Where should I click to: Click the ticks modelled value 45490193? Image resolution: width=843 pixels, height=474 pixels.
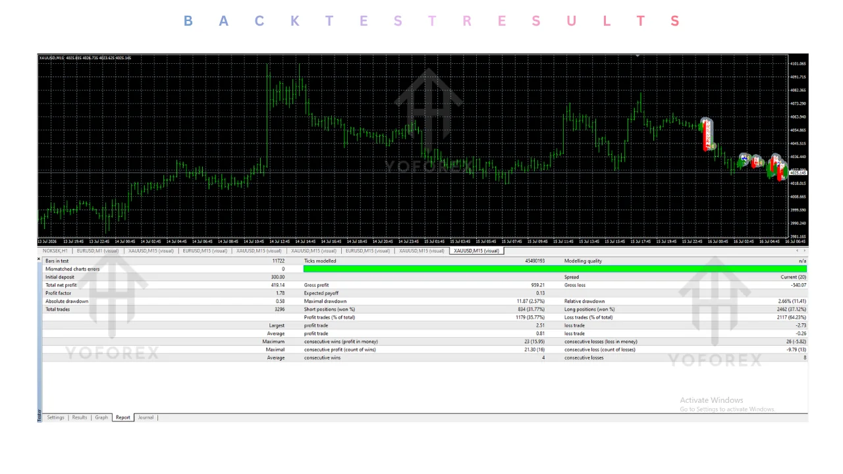point(535,261)
